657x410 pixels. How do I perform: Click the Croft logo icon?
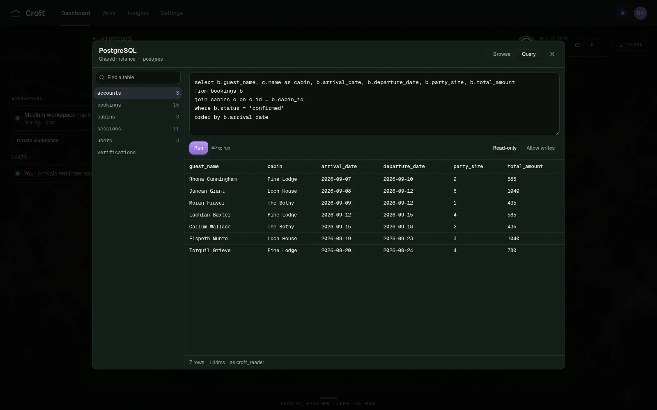tap(16, 13)
